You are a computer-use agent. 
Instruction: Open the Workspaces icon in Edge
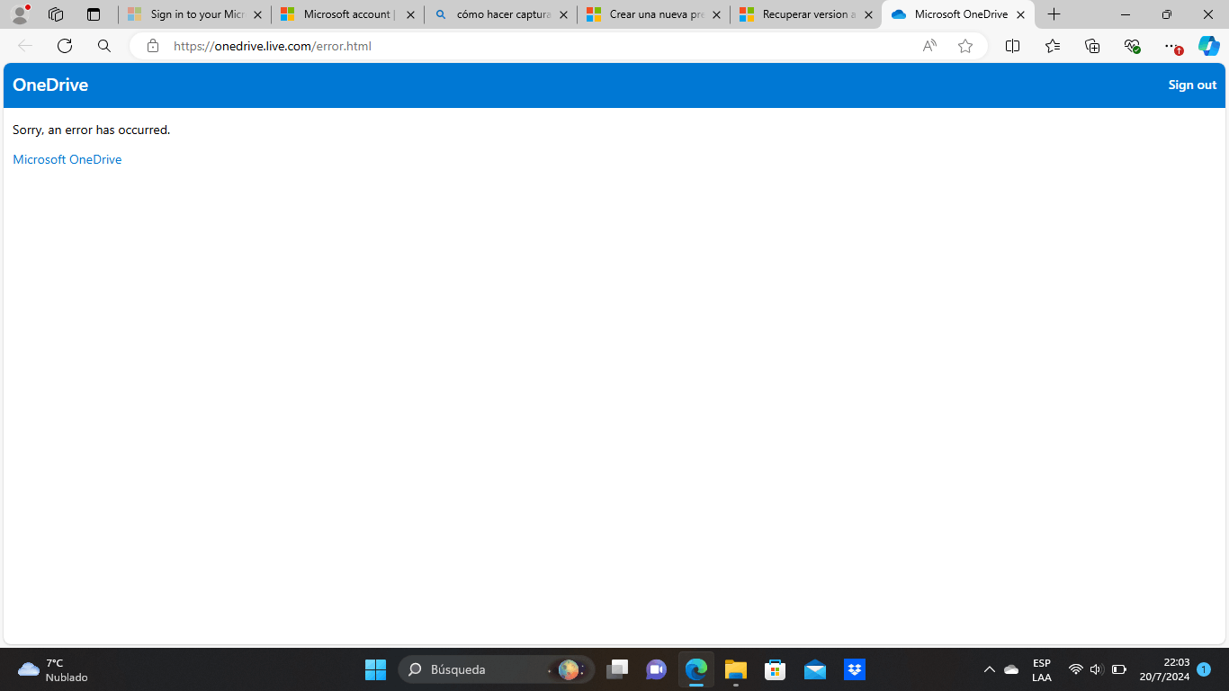pyautogui.click(x=56, y=14)
